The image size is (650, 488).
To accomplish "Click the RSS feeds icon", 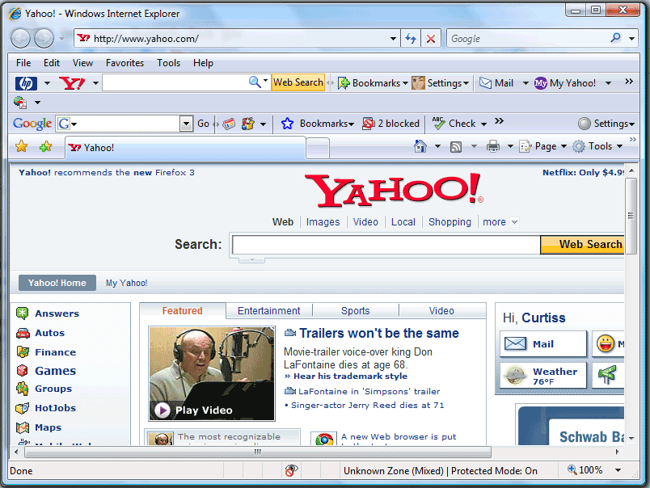I will (456, 146).
